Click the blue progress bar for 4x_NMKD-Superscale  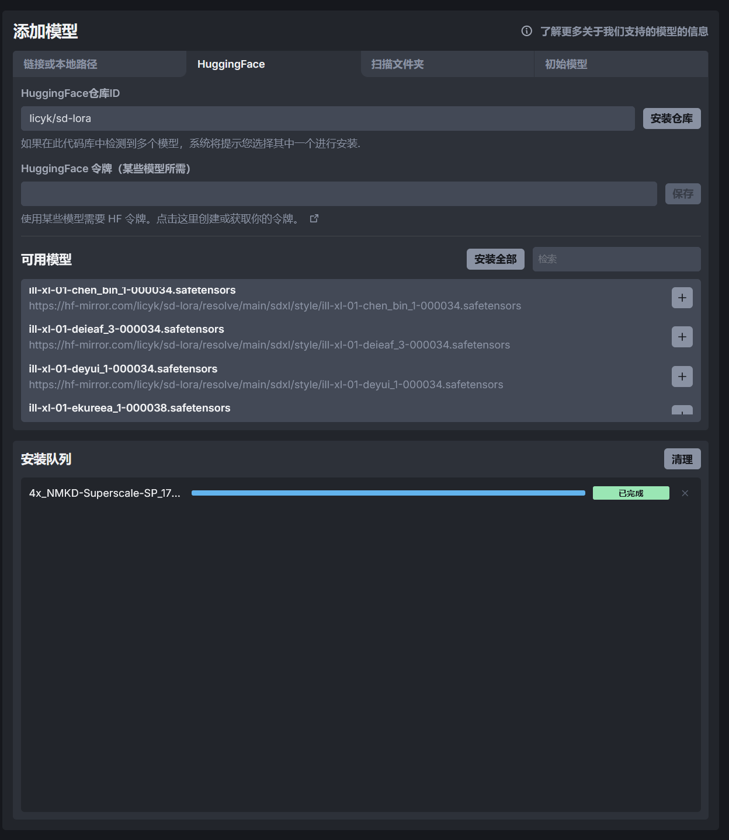pyautogui.click(x=388, y=493)
